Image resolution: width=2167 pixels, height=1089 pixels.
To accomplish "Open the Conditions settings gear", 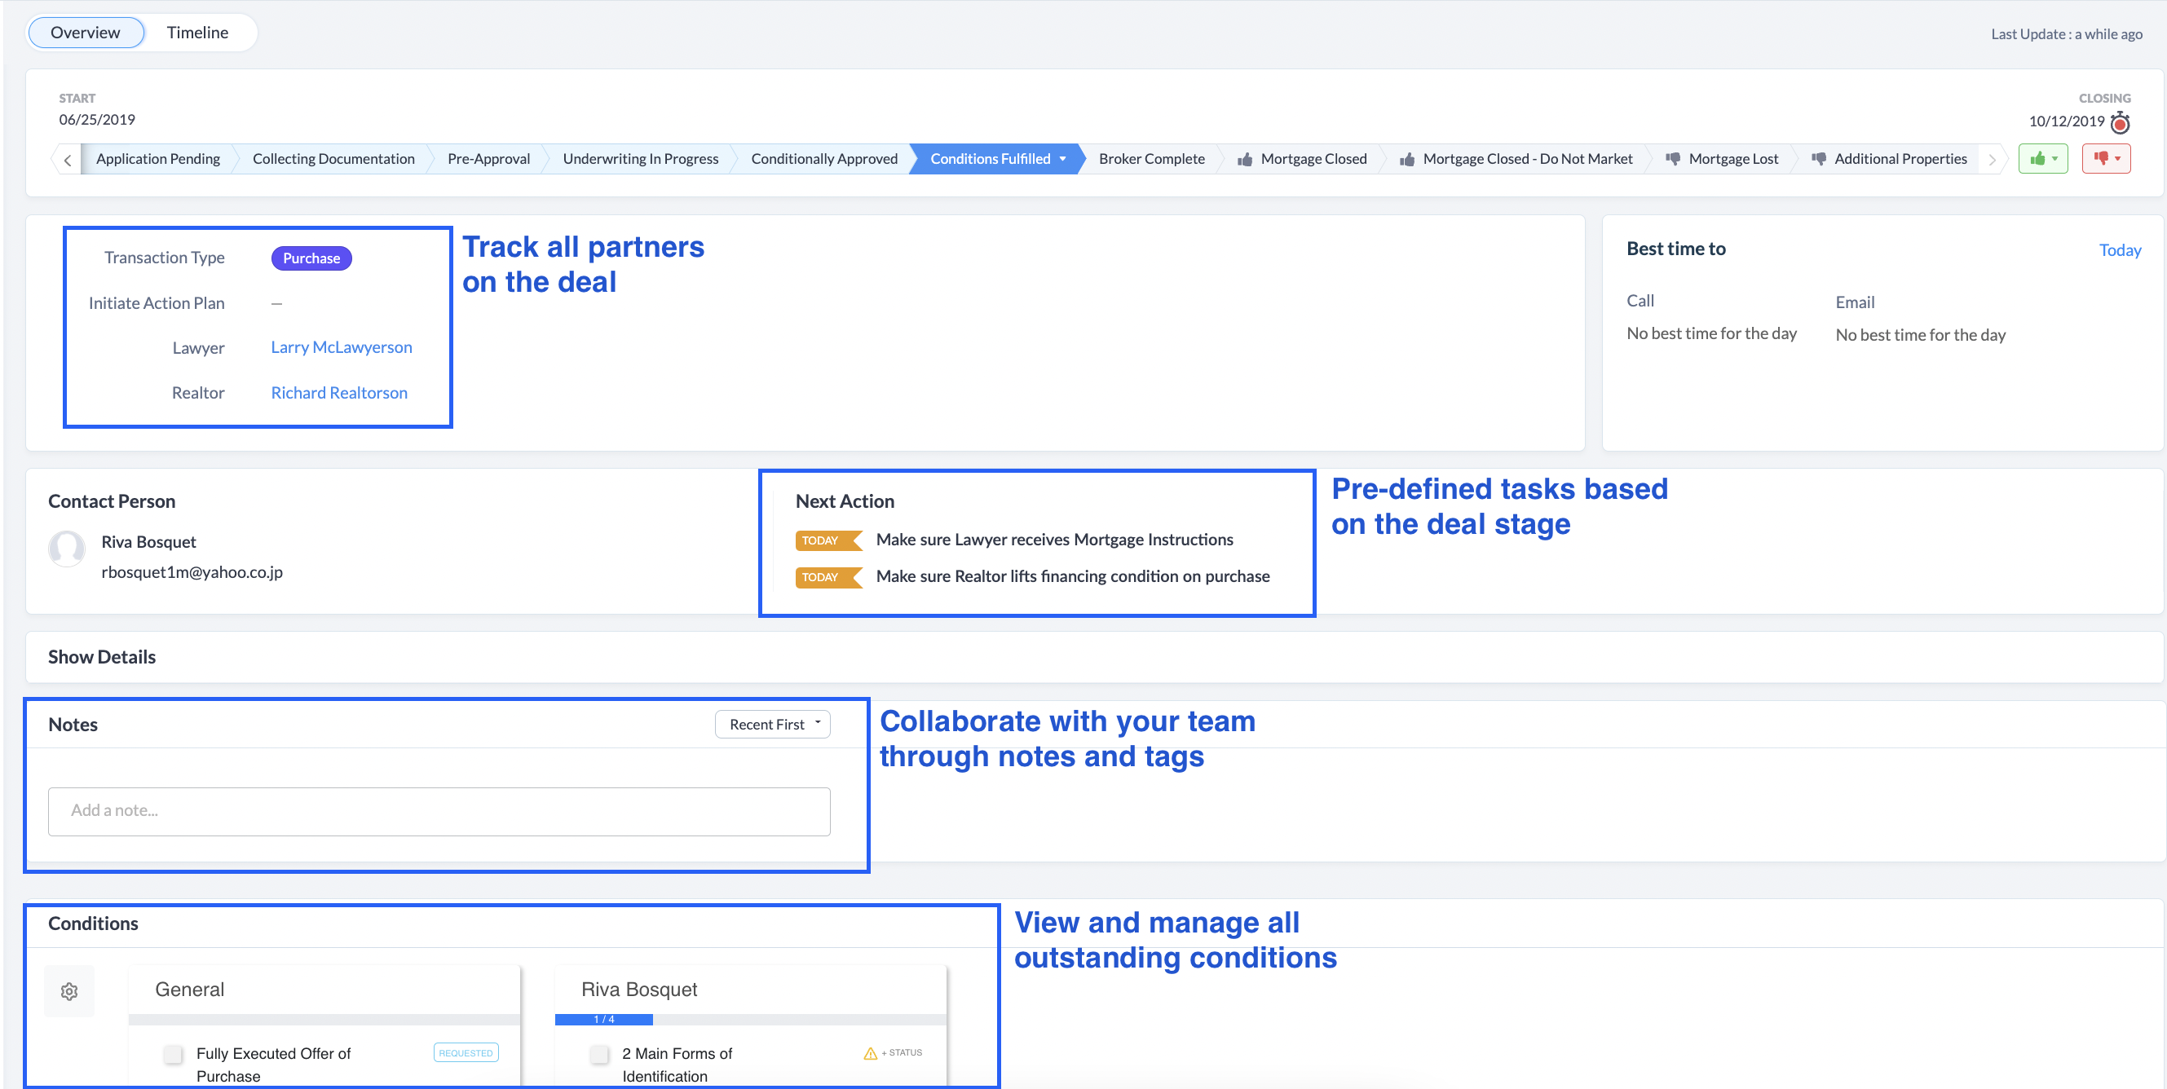I will pyautogui.click(x=68, y=990).
